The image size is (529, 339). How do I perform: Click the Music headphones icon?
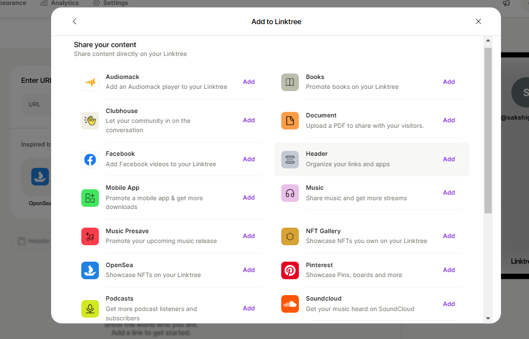pyautogui.click(x=290, y=193)
